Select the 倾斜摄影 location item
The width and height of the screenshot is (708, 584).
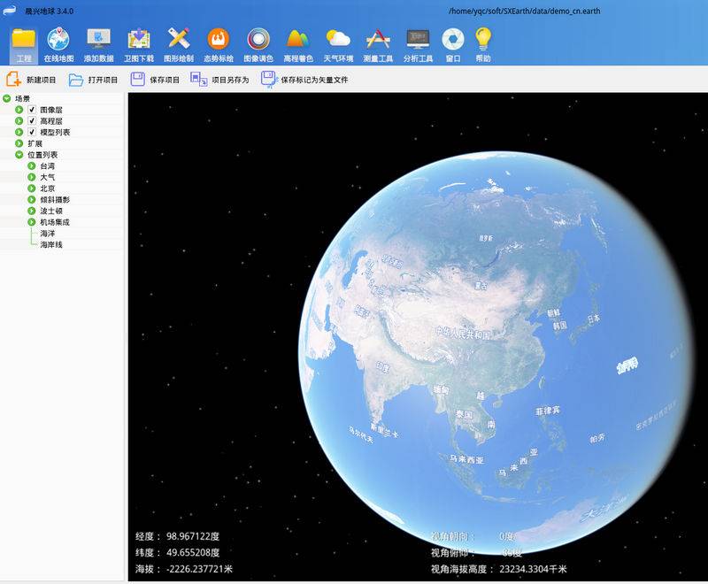(55, 199)
